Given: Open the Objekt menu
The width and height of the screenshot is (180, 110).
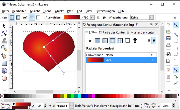Looking at the screenshot, I should [59, 11].
